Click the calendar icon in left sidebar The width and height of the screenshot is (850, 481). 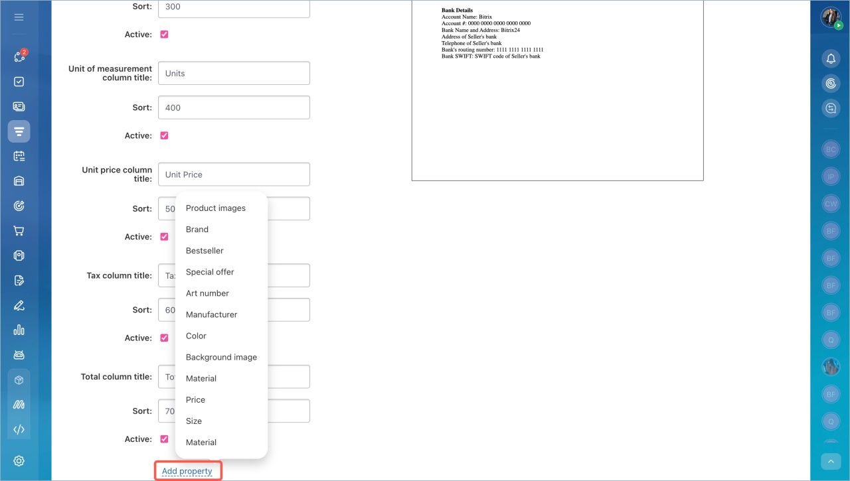(x=19, y=156)
